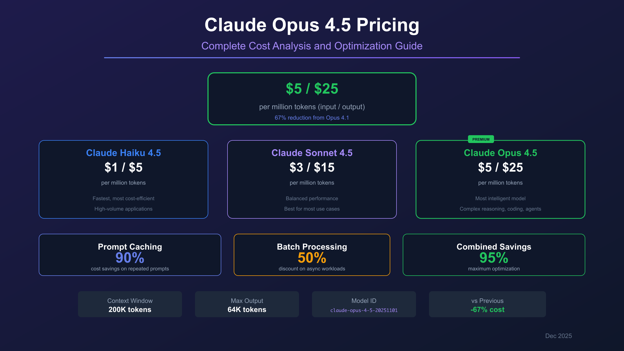Viewport: 624px width, 351px height.
Task: Click the Context Window 200K tokens tile
Action: pos(130,304)
